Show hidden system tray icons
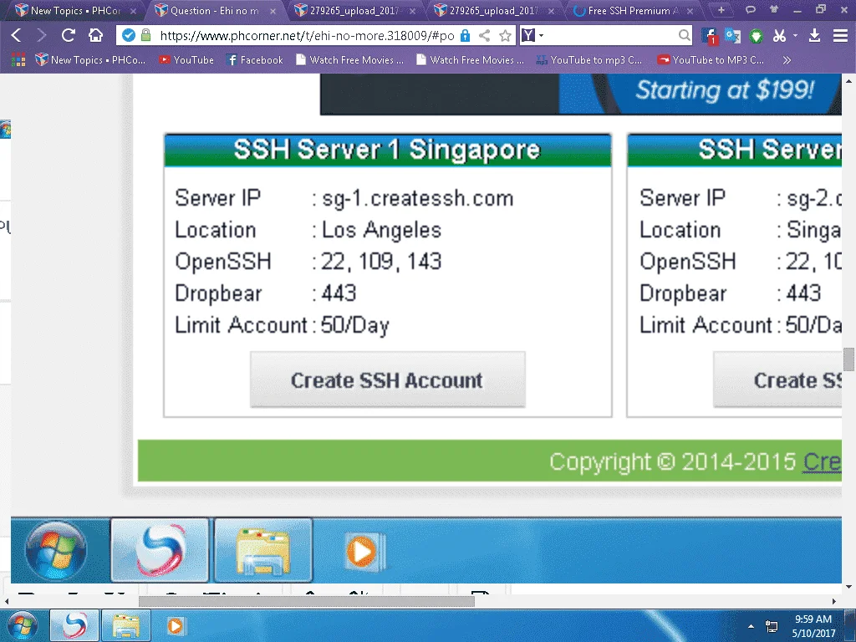856x642 pixels. pos(751,626)
